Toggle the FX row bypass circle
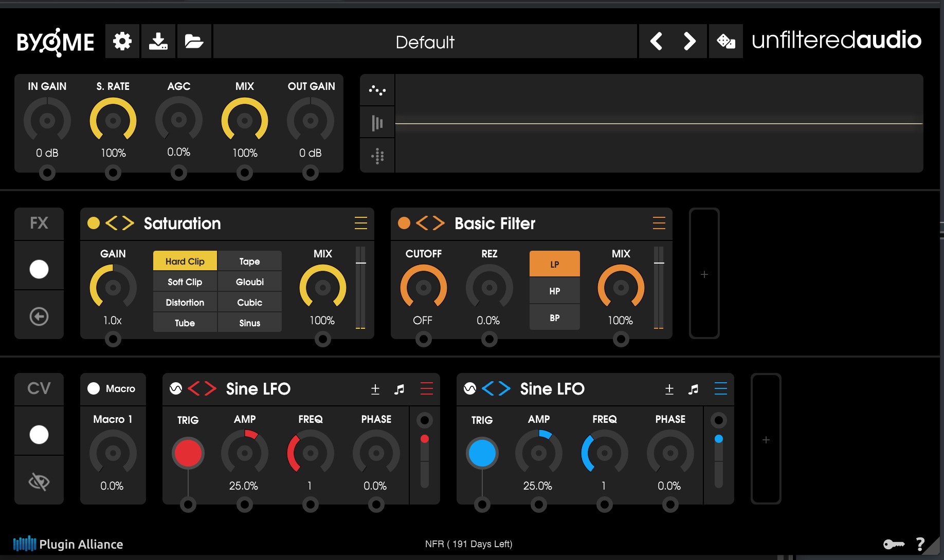944x560 pixels. click(39, 269)
